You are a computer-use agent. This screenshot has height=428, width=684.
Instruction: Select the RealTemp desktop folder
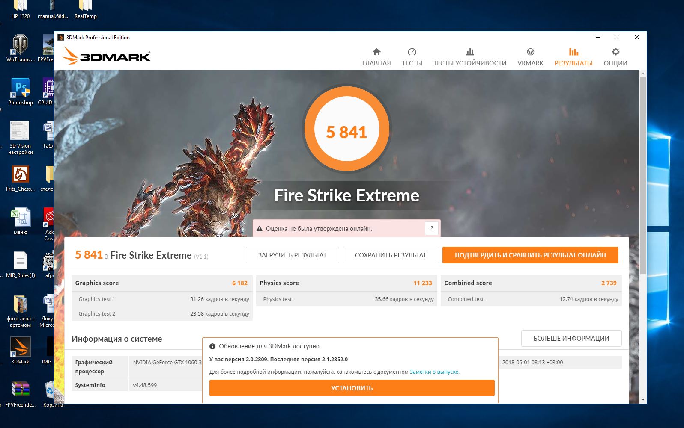[x=86, y=10]
